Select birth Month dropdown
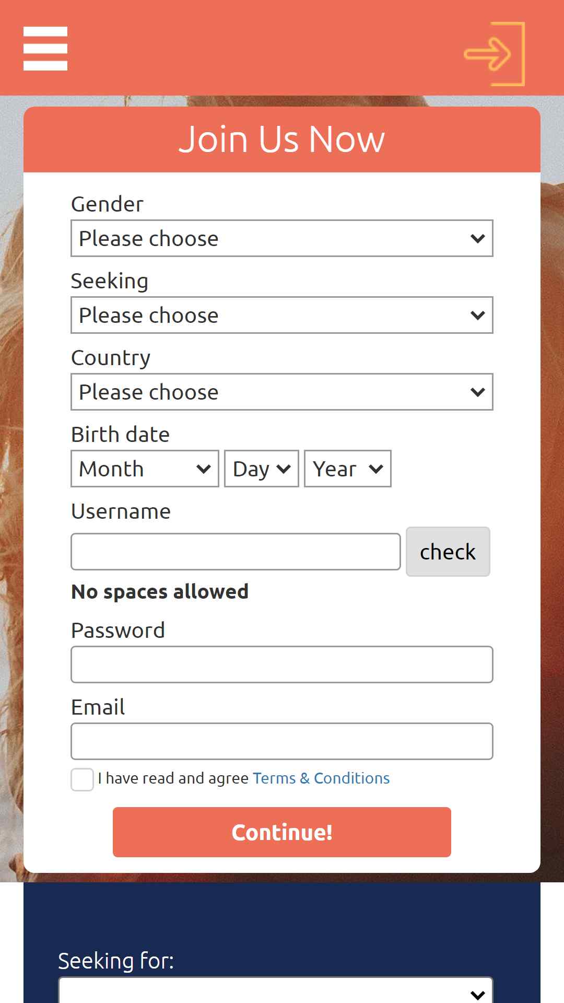564x1003 pixels. pyautogui.click(x=145, y=469)
